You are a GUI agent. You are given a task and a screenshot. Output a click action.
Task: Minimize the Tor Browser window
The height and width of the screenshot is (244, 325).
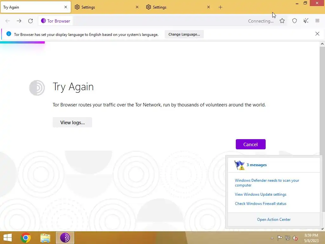(297, 3)
